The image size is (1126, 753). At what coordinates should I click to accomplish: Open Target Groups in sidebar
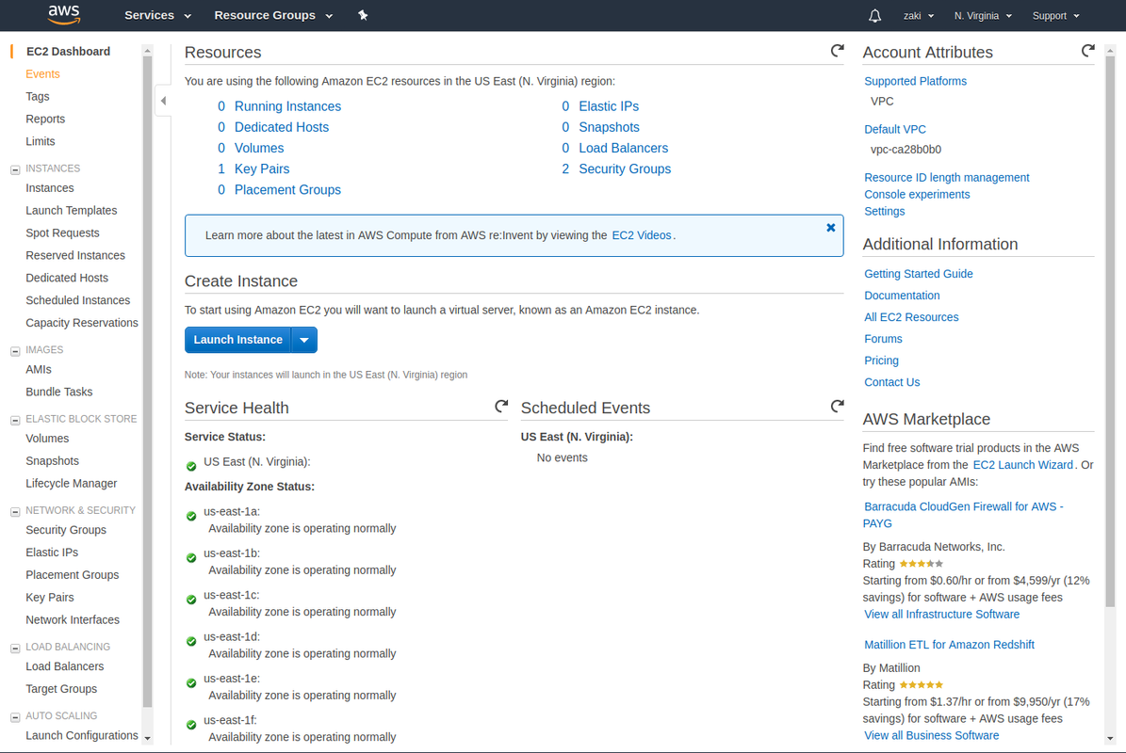(61, 688)
